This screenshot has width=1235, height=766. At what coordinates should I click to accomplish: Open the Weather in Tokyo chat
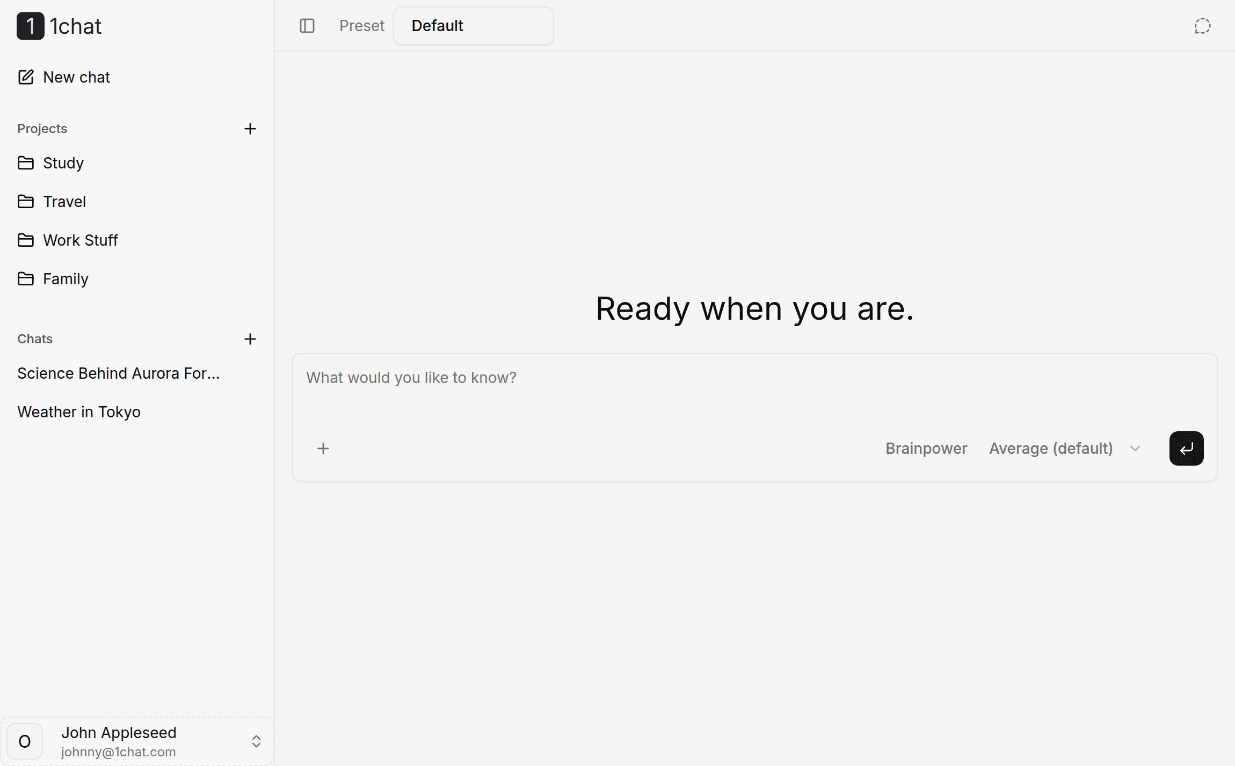point(79,412)
